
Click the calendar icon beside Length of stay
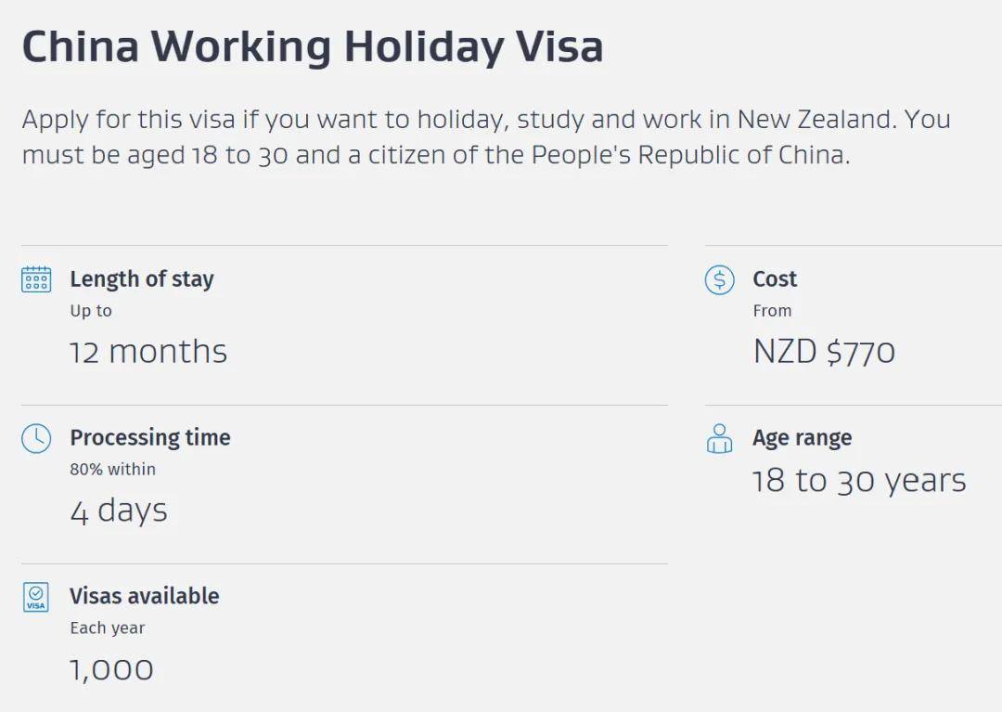(x=36, y=279)
